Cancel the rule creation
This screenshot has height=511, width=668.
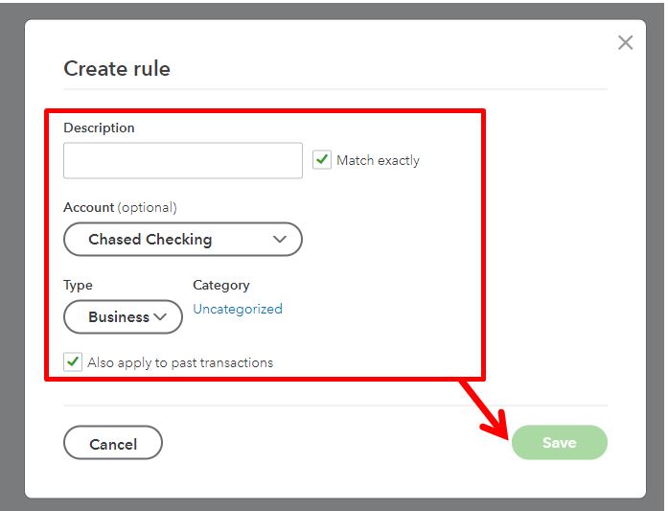pos(113,442)
